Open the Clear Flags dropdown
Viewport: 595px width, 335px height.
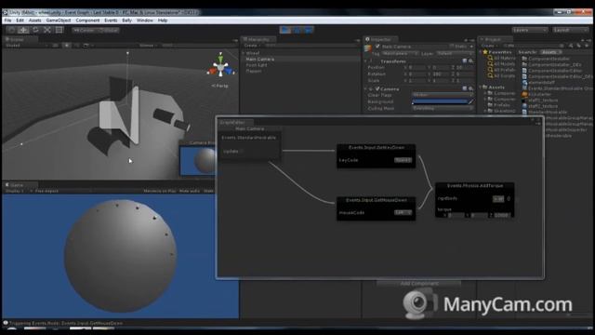(443, 95)
